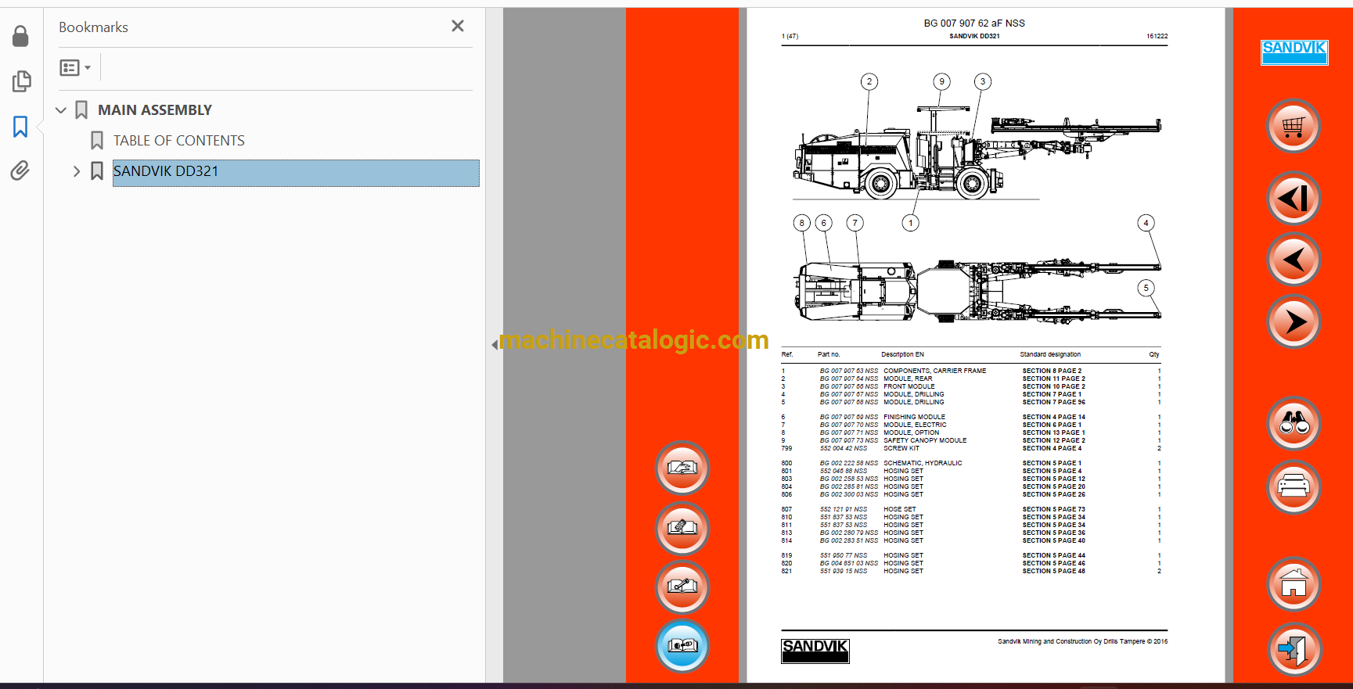Print the catalog with the printer button
The height and width of the screenshot is (689, 1353).
[1294, 487]
